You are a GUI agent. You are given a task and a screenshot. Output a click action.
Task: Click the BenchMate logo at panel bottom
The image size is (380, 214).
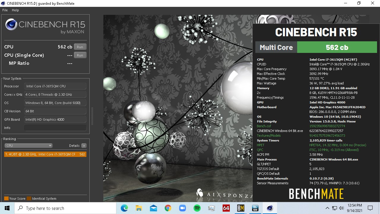click(x=316, y=194)
